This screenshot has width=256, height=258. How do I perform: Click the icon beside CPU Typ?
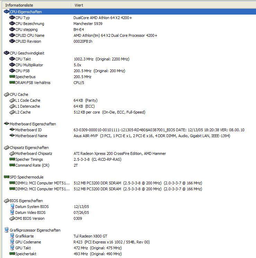tap(12, 17)
